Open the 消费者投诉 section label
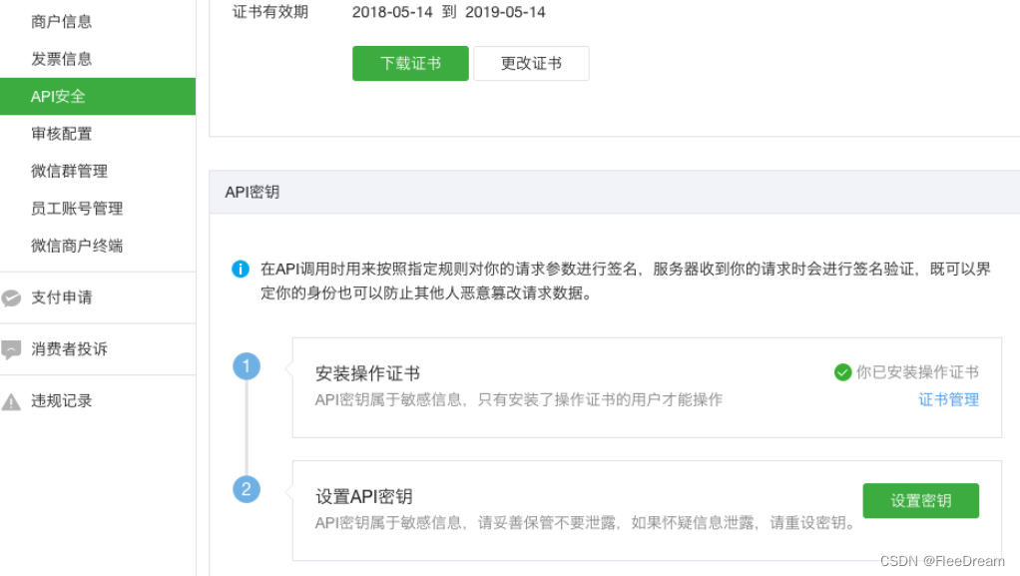Screen dimensions: 1020x576 (69, 348)
